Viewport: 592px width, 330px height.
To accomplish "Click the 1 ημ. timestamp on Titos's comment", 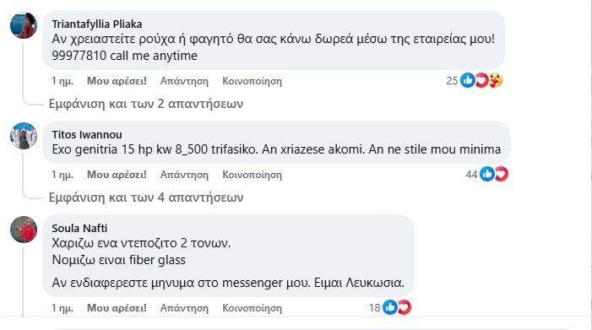I will [x=62, y=175].
